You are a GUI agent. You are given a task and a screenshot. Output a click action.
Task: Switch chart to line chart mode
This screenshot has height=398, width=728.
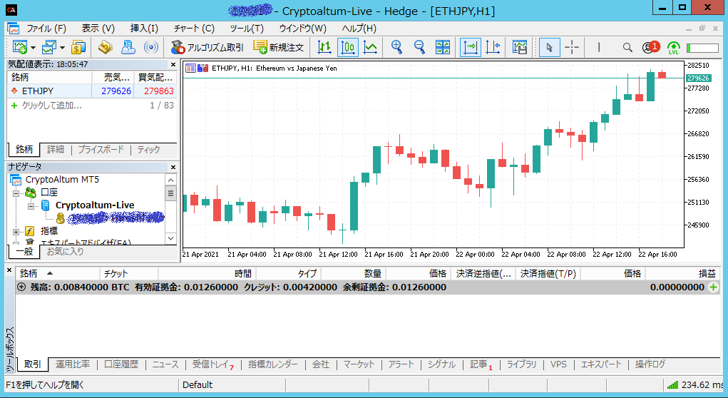[371, 47]
